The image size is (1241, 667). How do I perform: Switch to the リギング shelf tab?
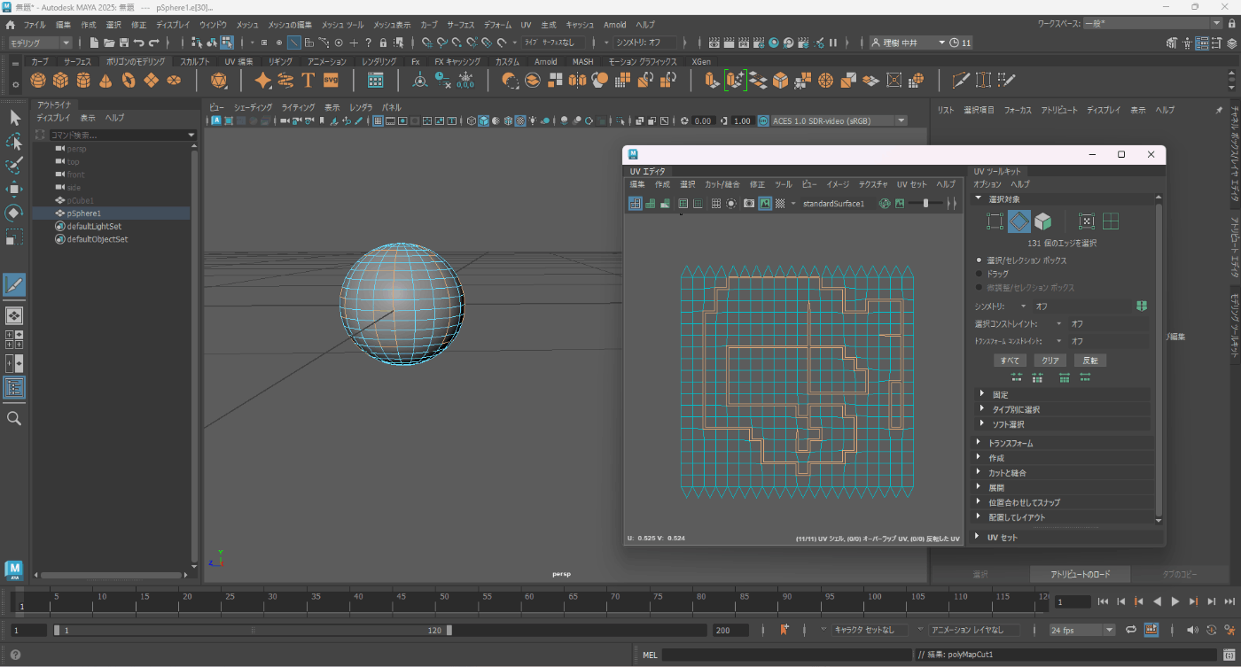279,61
